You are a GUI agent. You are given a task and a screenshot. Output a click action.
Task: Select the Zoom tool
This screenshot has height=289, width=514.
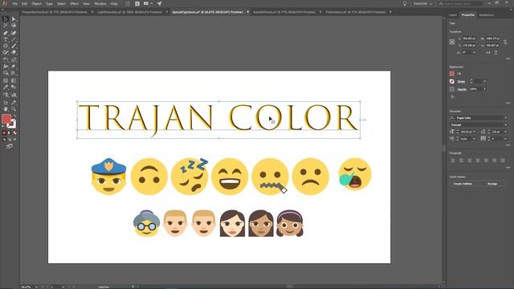point(14,109)
